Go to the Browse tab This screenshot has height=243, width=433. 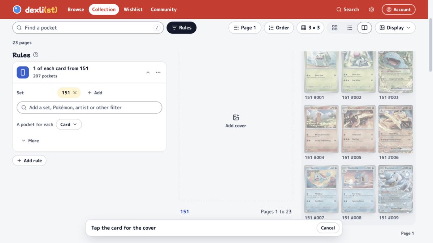[x=76, y=9]
